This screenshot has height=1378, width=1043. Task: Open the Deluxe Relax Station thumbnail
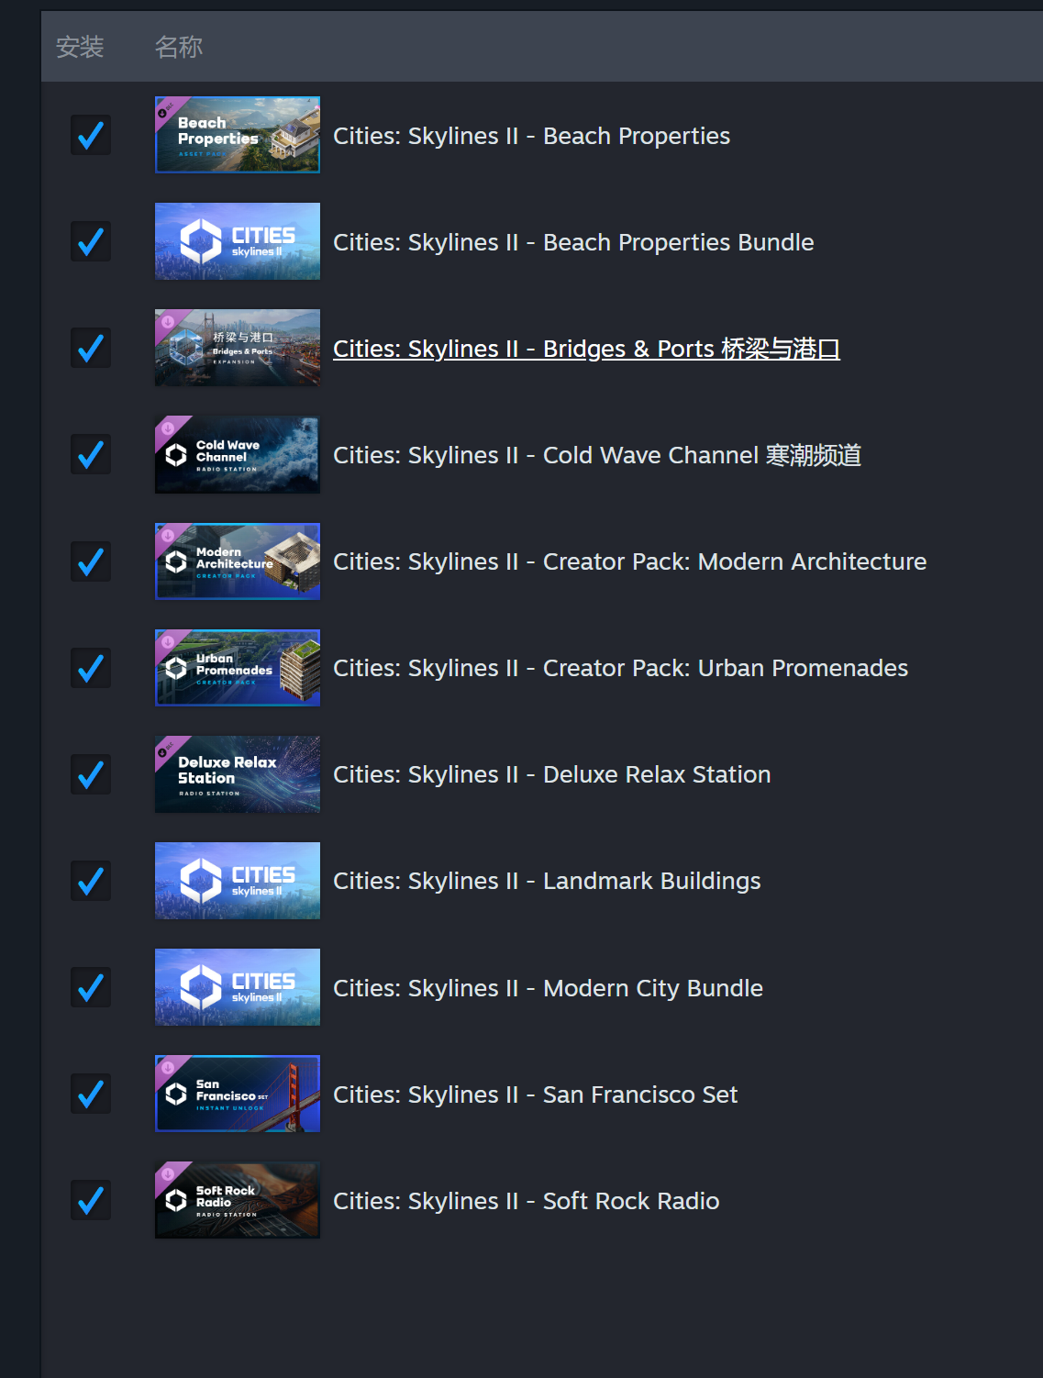238,773
